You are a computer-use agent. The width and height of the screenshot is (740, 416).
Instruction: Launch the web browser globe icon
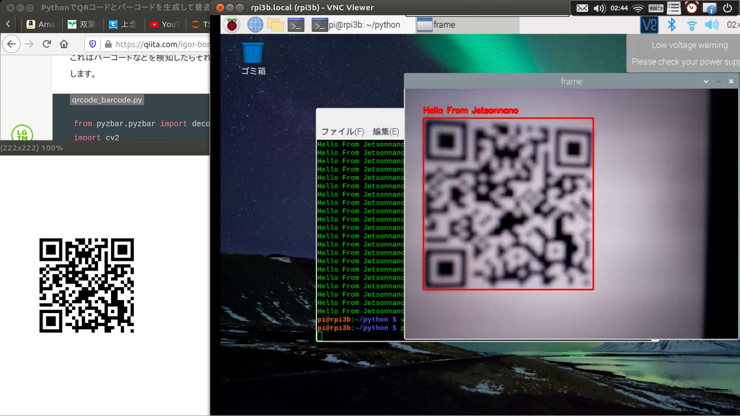[255, 25]
